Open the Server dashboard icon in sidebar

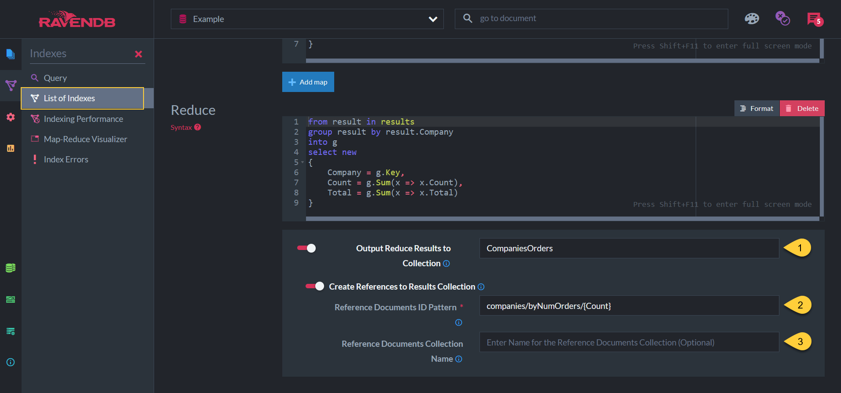click(11, 299)
